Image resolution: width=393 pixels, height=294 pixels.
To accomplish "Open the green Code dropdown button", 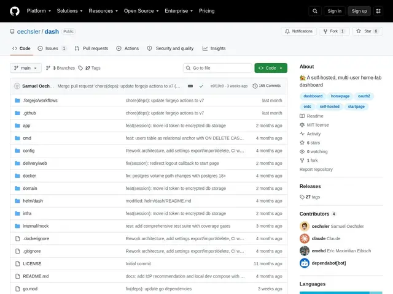I will coord(271,68).
